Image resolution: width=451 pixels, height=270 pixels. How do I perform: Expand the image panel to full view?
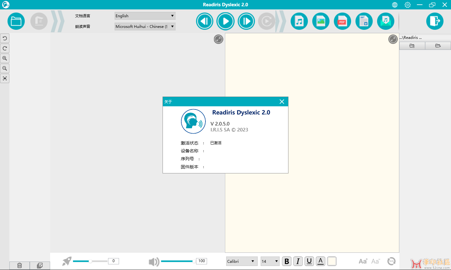point(218,39)
